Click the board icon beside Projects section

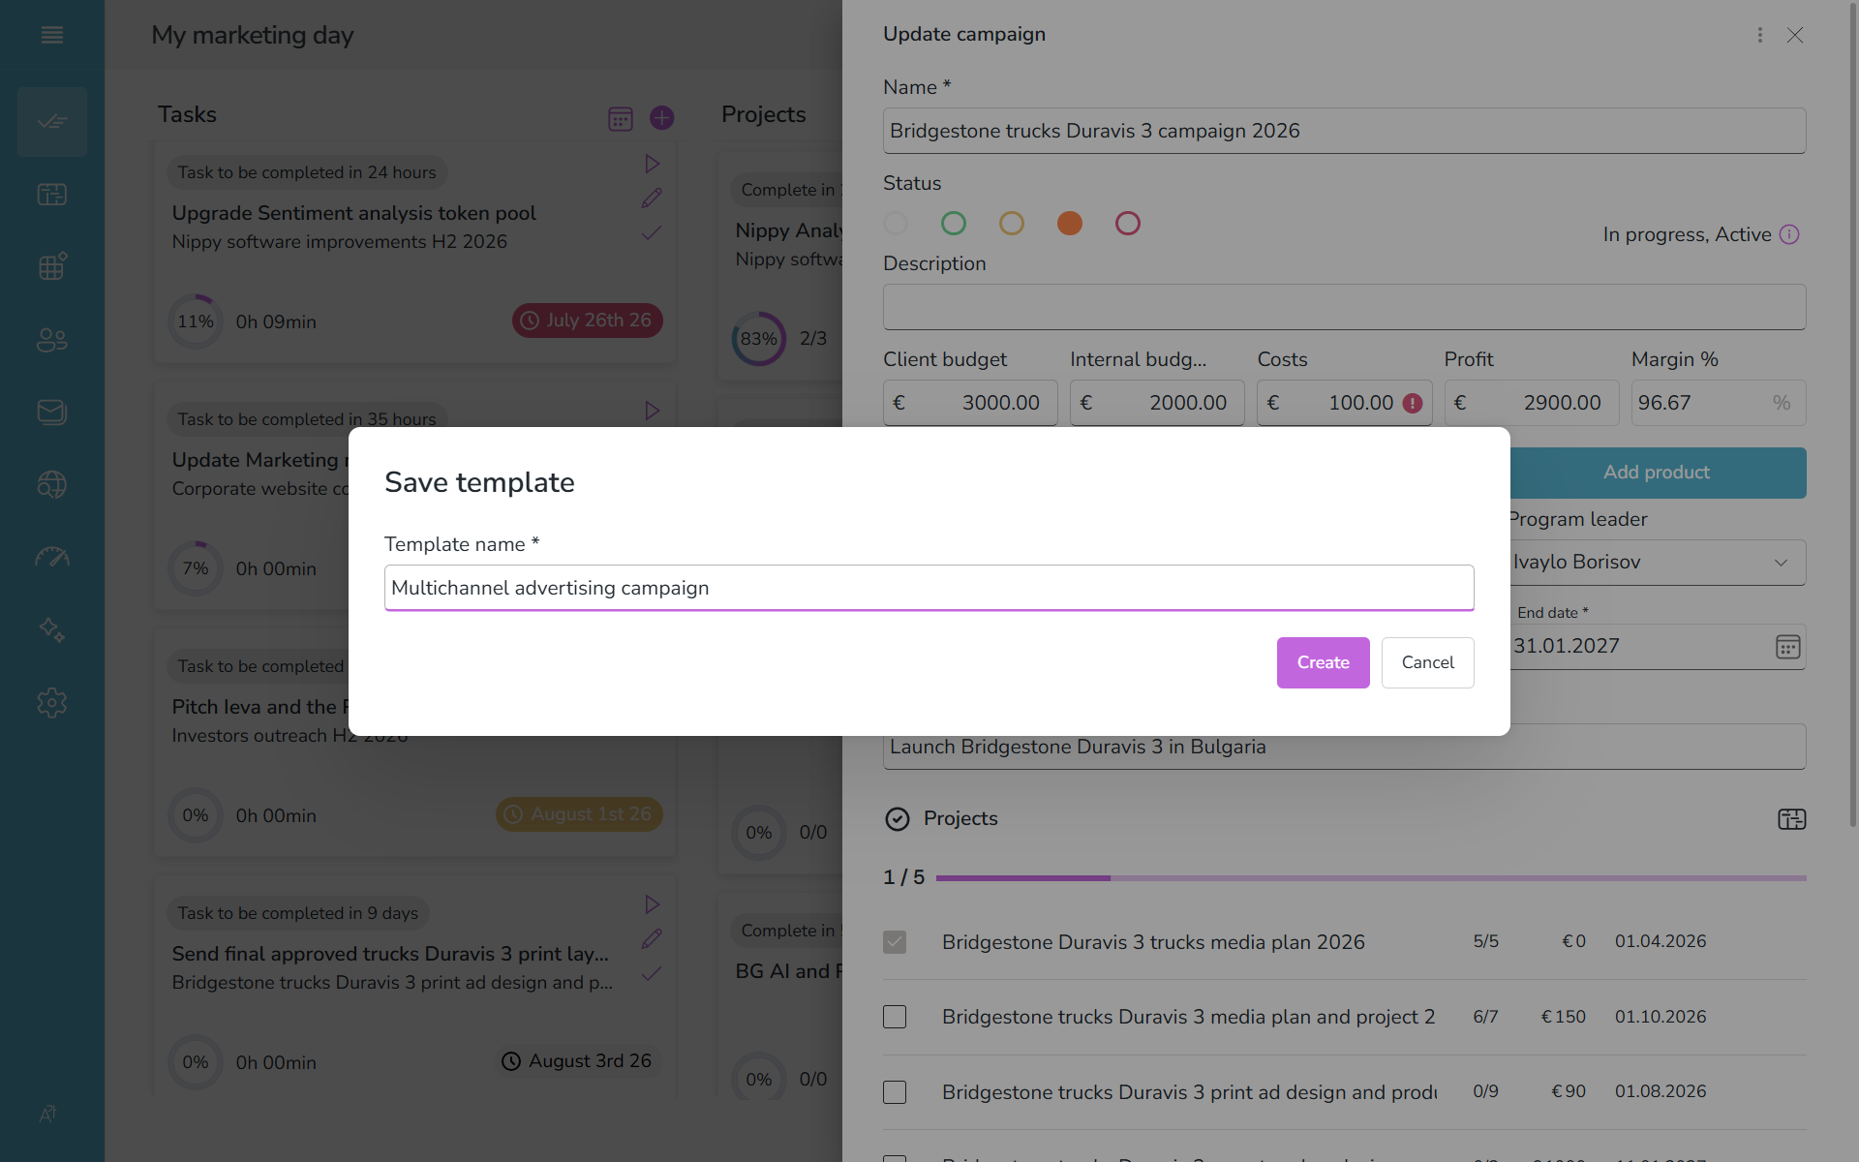[1791, 819]
